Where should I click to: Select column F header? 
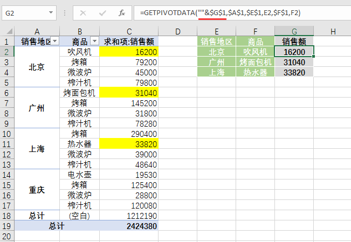[x=255, y=31]
